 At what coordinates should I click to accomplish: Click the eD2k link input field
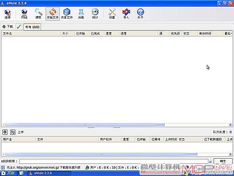pos(114,161)
